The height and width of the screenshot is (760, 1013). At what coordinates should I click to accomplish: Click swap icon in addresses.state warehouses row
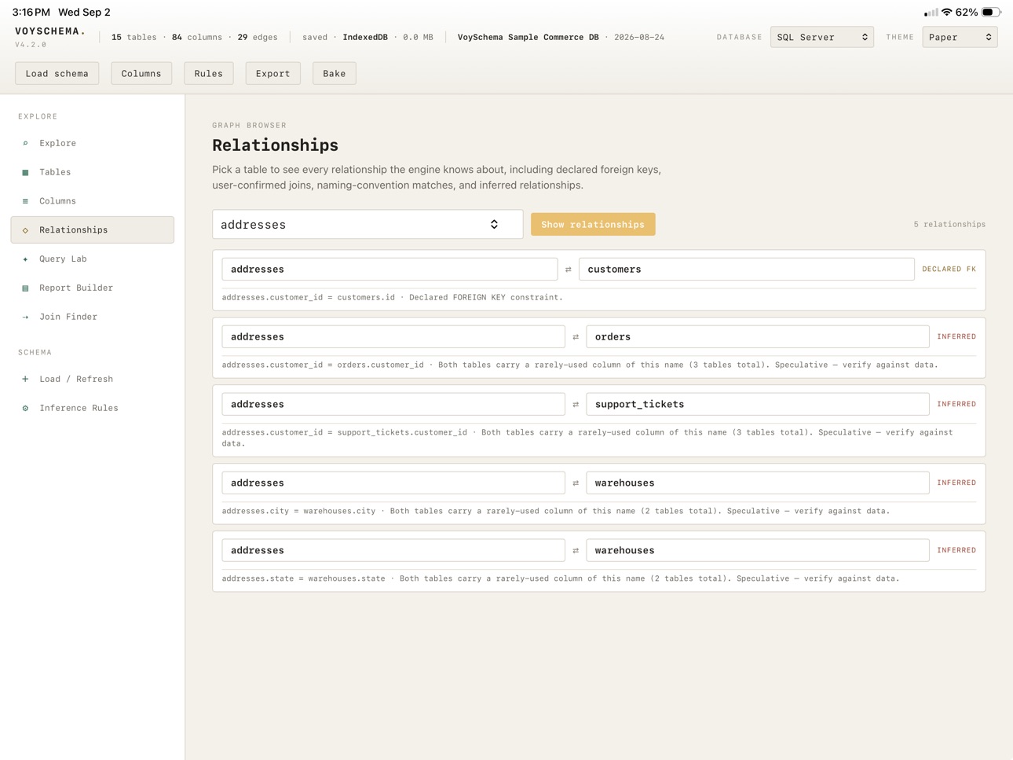point(576,551)
